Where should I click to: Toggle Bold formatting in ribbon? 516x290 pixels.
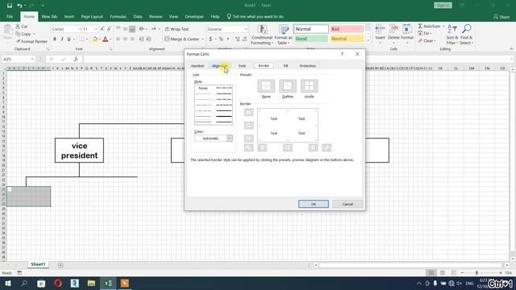[55, 39]
